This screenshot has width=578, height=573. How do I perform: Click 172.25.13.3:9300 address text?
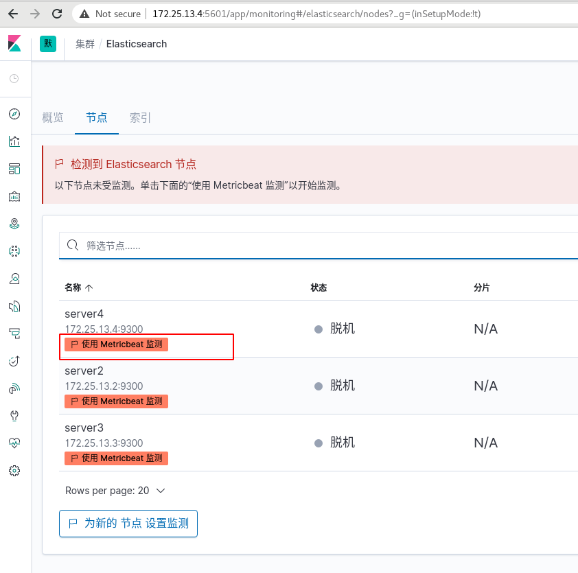coord(104,443)
